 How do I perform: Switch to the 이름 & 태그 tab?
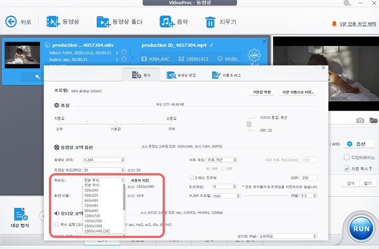pyautogui.click(x=226, y=75)
